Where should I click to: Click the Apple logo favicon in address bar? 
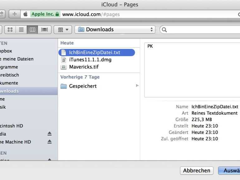click(26, 14)
